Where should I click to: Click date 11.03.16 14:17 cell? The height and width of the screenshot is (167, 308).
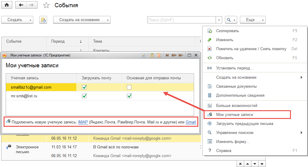(64, 147)
